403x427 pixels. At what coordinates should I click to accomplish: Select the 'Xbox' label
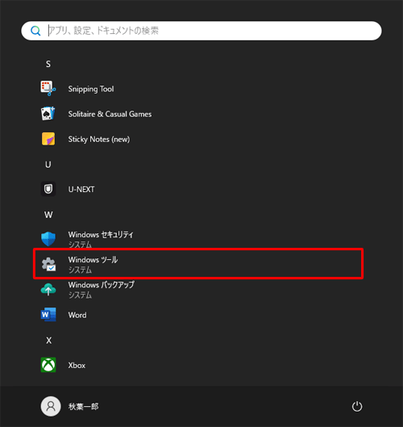pyautogui.click(x=77, y=365)
